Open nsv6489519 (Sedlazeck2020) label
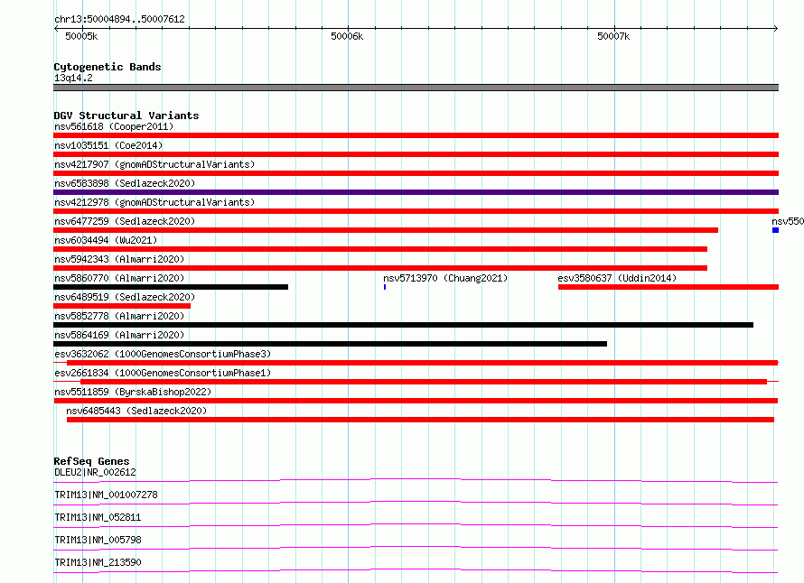Image resolution: width=804 pixels, height=583 pixels. coord(125,297)
